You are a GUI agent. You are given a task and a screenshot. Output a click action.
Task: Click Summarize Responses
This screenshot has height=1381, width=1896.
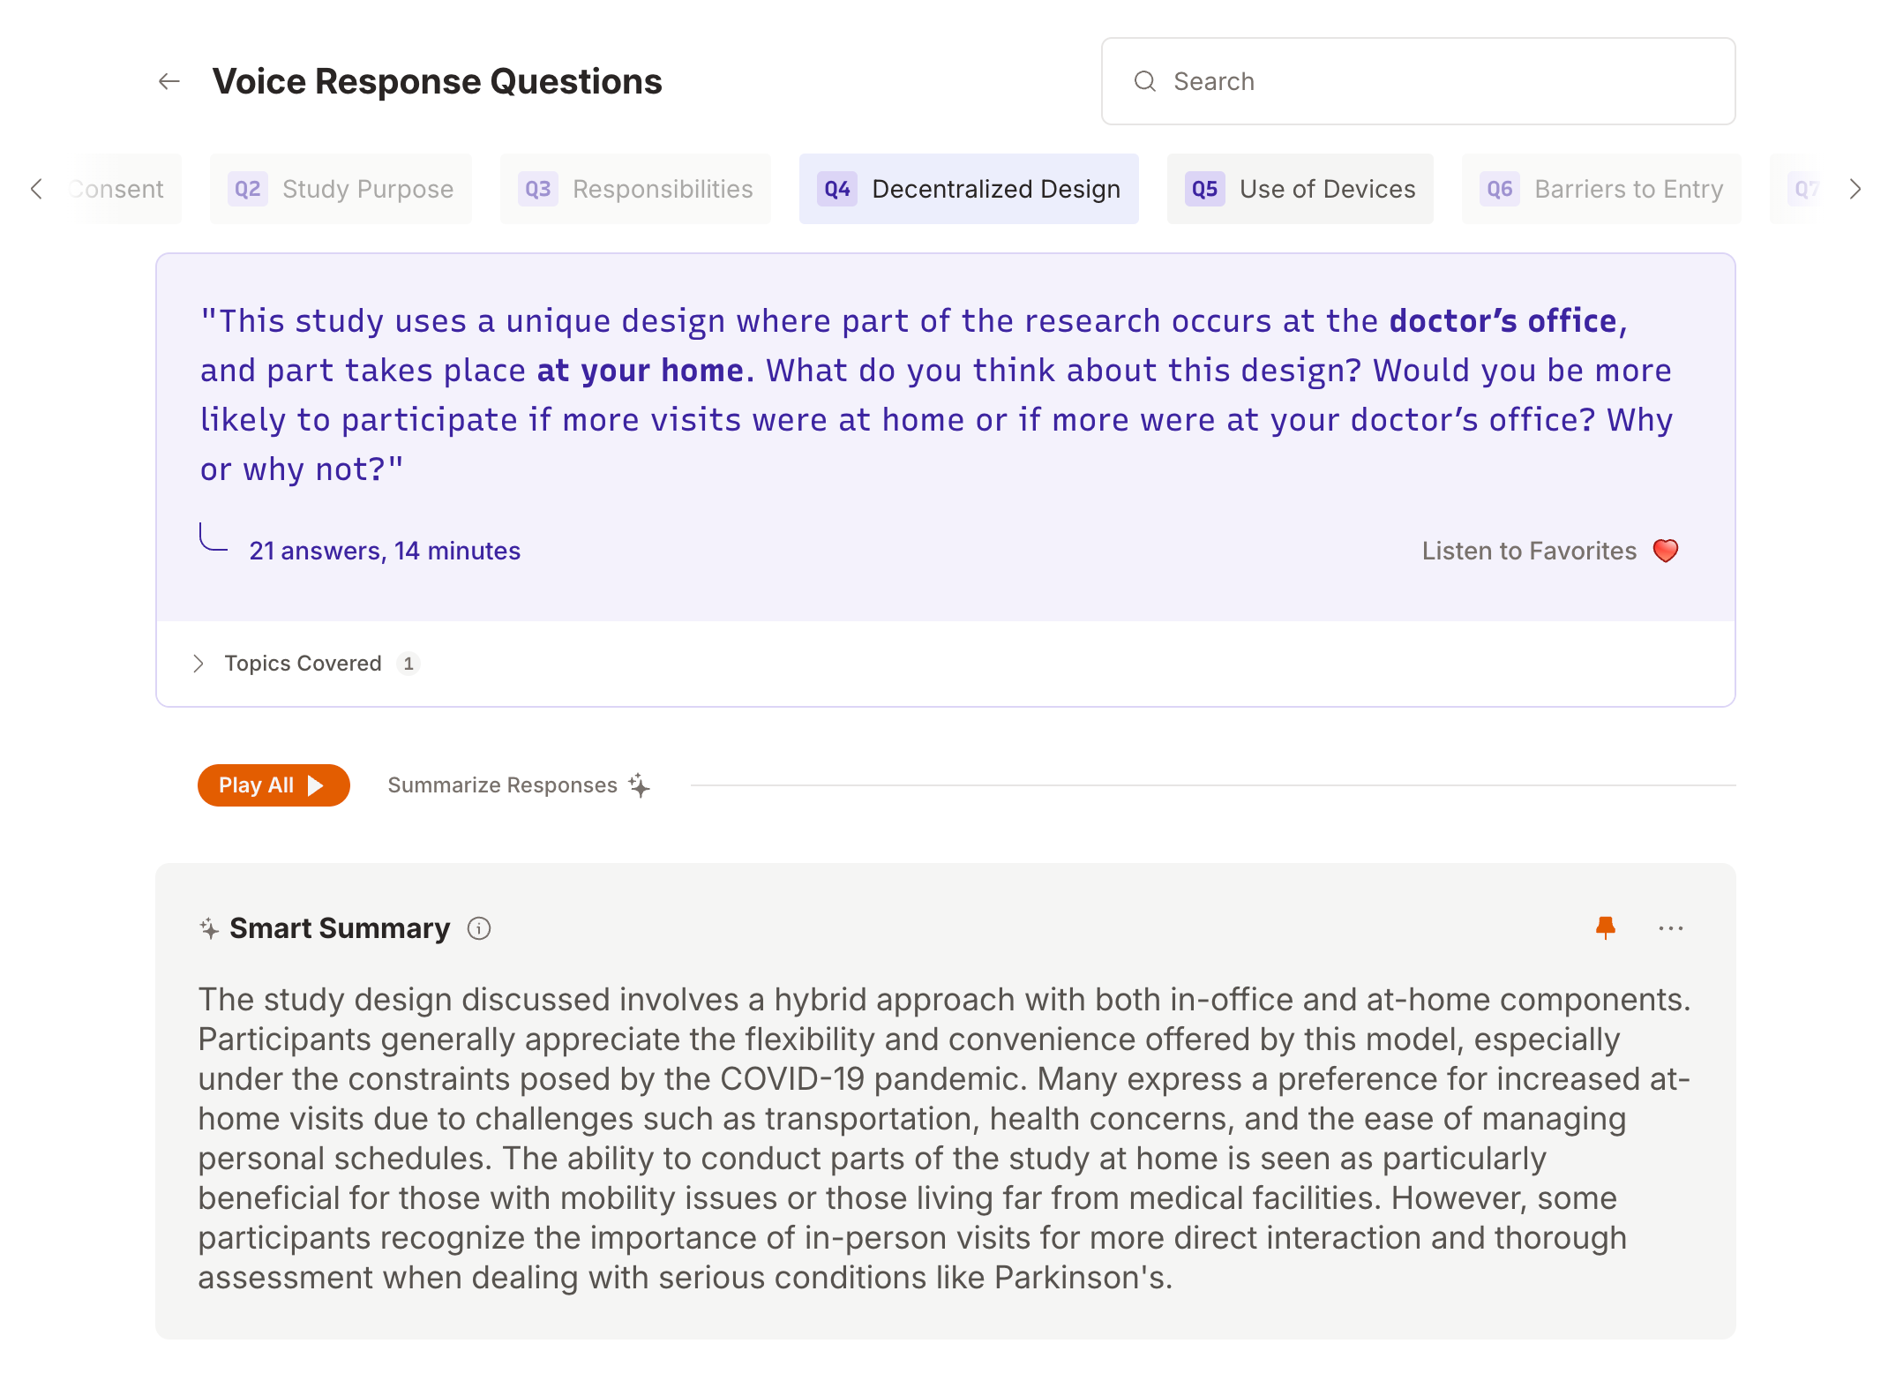[x=502, y=785]
